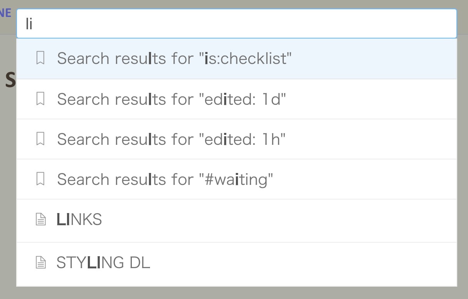
Task: Open the LINKS note from suggestions
Action: coord(79,219)
